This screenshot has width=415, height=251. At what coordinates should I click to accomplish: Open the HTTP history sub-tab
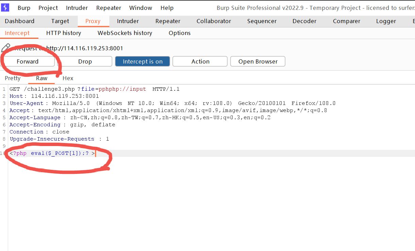point(64,33)
